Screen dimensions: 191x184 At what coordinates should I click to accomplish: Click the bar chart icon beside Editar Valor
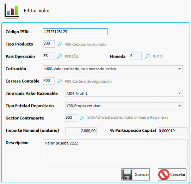click(x=12, y=11)
